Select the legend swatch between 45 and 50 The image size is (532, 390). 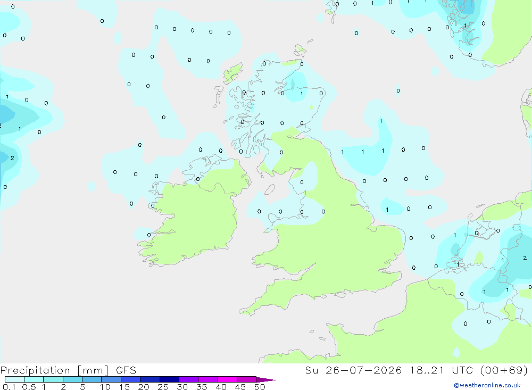tap(247, 379)
